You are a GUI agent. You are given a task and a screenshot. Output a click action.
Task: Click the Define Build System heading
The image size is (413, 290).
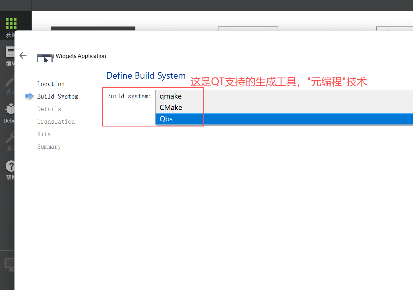point(146,75)
